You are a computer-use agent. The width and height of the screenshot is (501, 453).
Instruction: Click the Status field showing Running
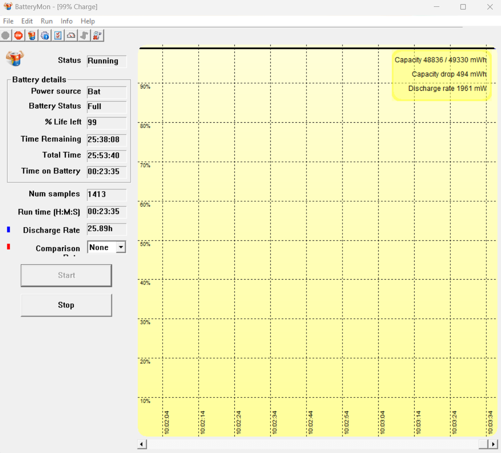click(107, 61)
